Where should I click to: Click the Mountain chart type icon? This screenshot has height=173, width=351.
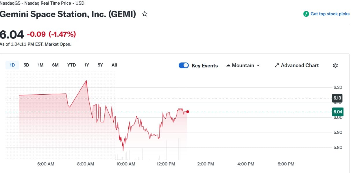click(x=228, y=65)
